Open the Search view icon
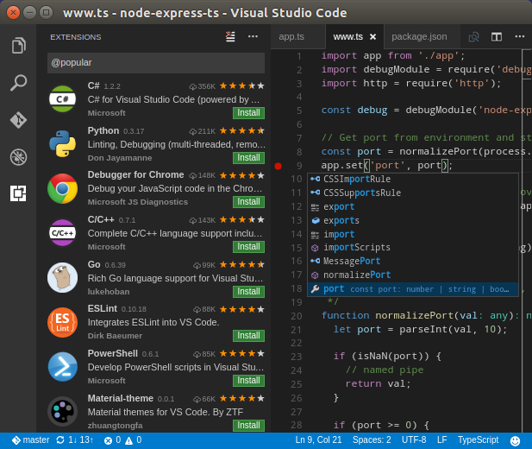Image resolution: width=532 pixels, height=449 pixels. pyautogui.click(x=18, y=83)
